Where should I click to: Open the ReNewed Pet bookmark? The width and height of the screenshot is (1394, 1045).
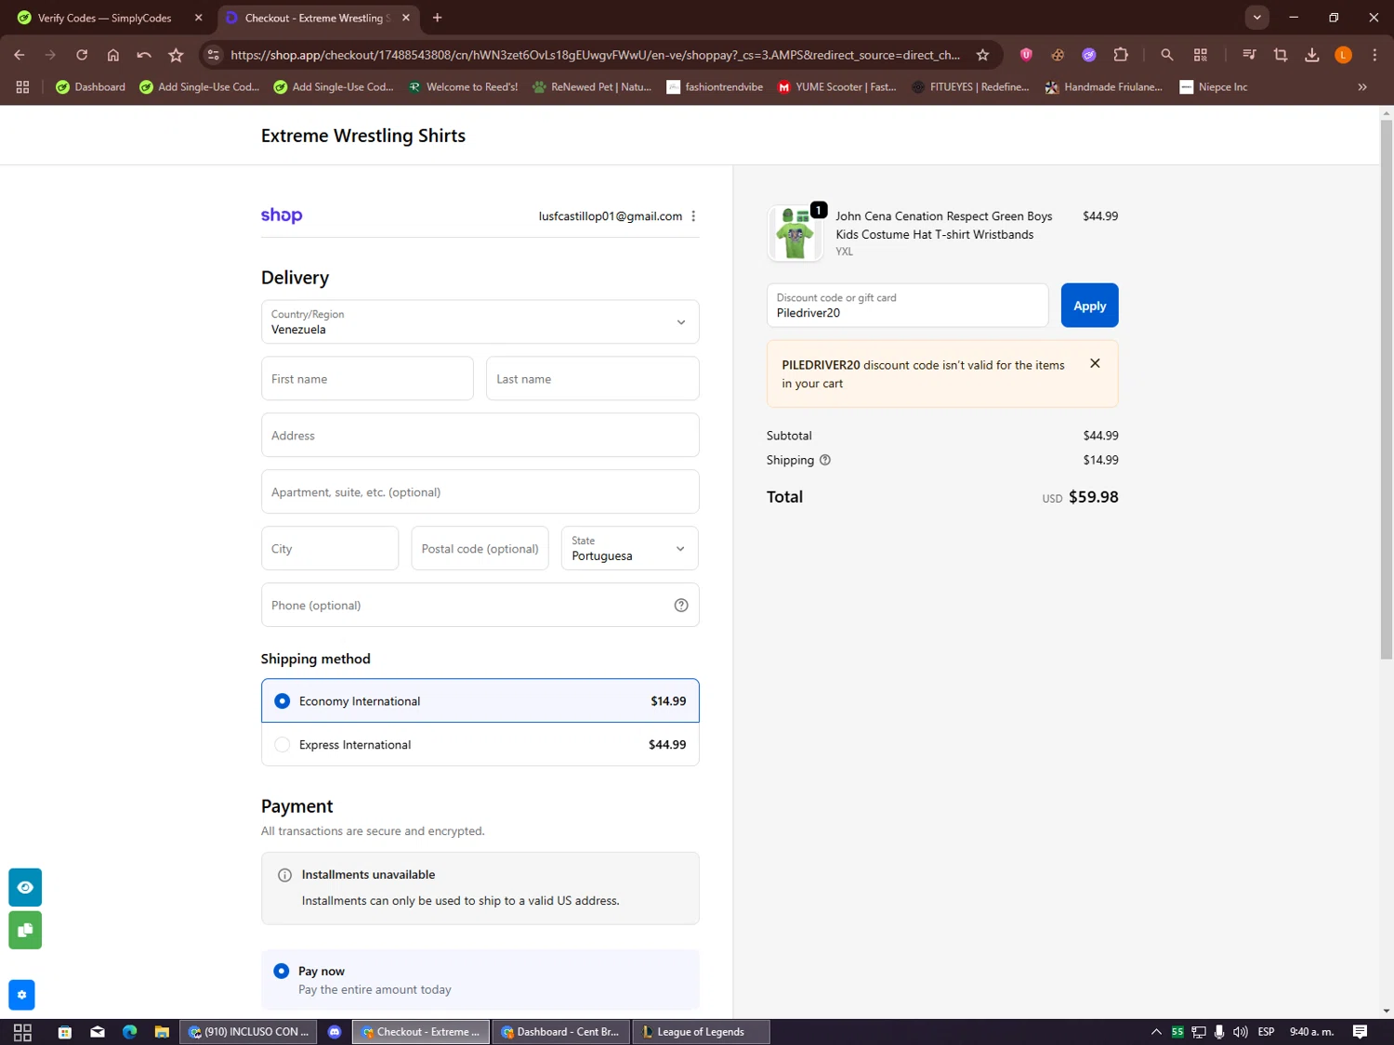(x=592, y=87)
